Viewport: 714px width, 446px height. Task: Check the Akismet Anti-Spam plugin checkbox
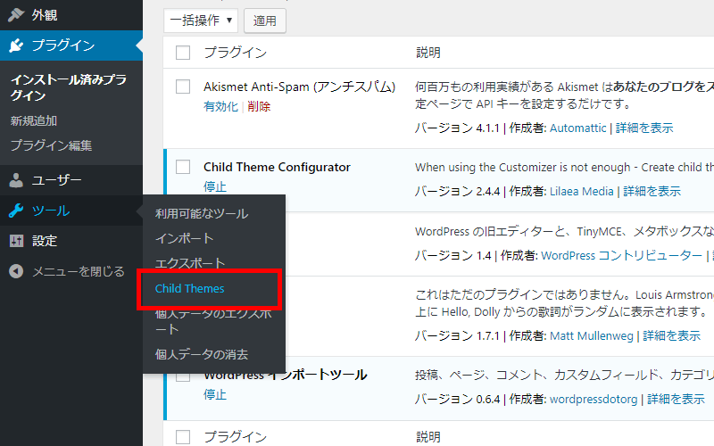183,87
